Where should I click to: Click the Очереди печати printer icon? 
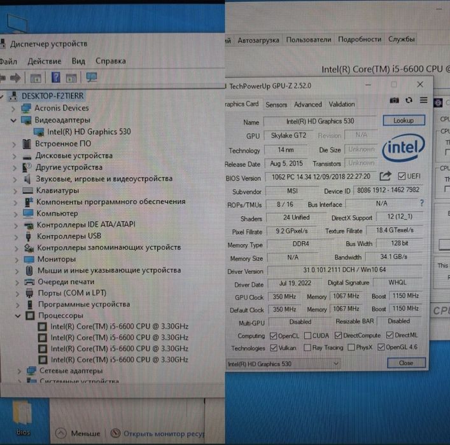tap(29, 282)
